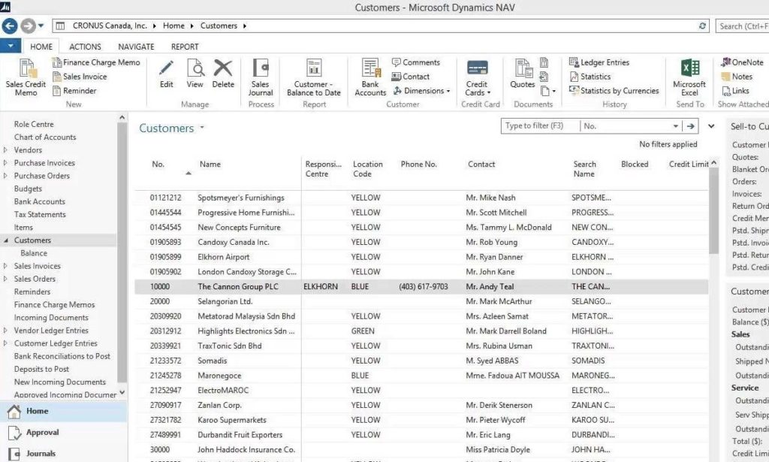This screenshot has height=462, width=769.
Task: Click the customer list vertical scrollbar
Action: pyautogui.click(x=713, y=211)
